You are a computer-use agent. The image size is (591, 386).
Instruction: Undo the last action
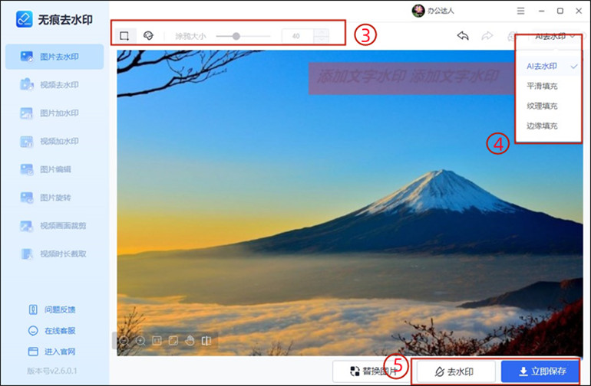[x=463, y=36]
